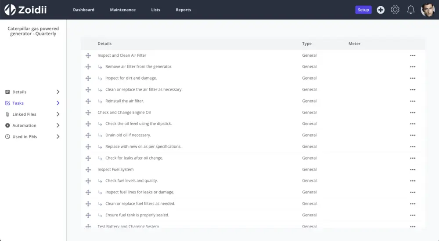Expand the Used in PMs chevron

point(58,137)
